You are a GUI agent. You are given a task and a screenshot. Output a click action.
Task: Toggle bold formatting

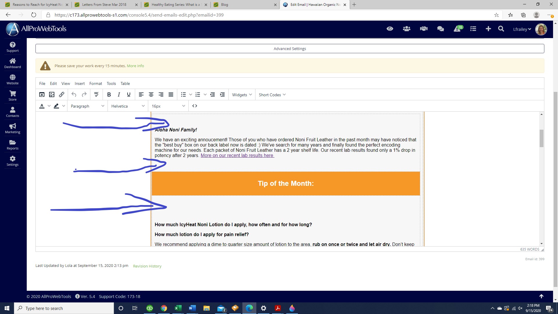coord(109,94)
